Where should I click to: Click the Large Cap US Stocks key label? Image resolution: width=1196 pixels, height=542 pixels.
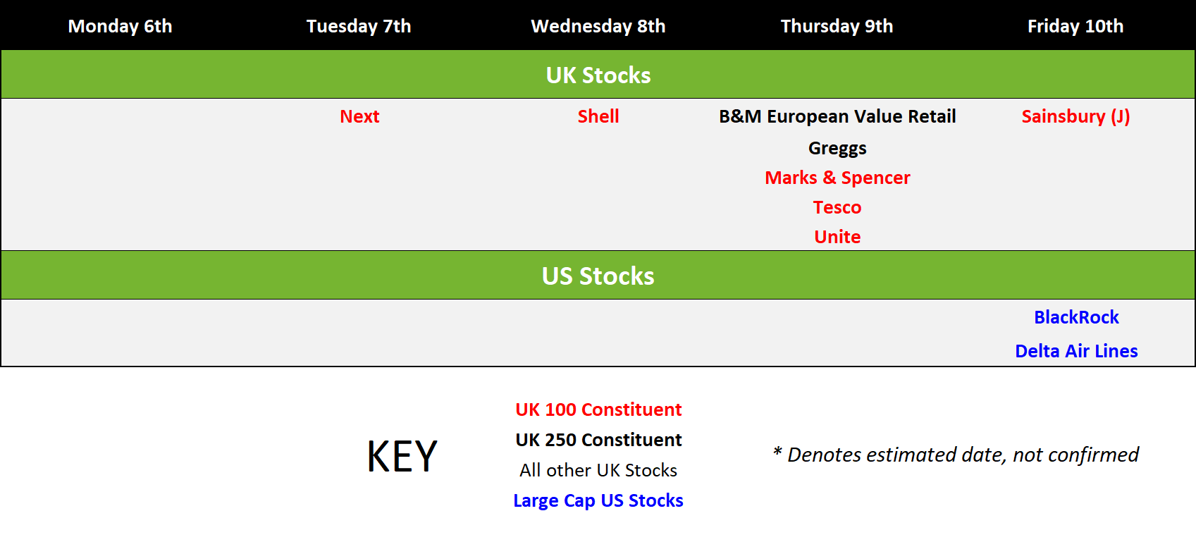pos(598,500)
